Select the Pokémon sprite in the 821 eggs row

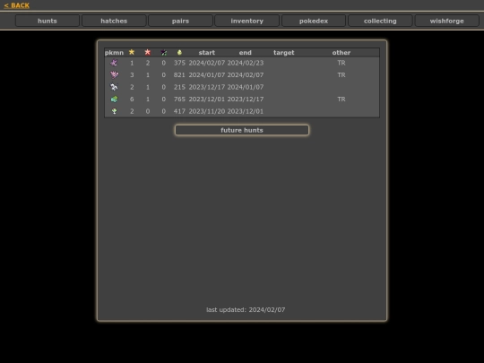coord(114,74)
